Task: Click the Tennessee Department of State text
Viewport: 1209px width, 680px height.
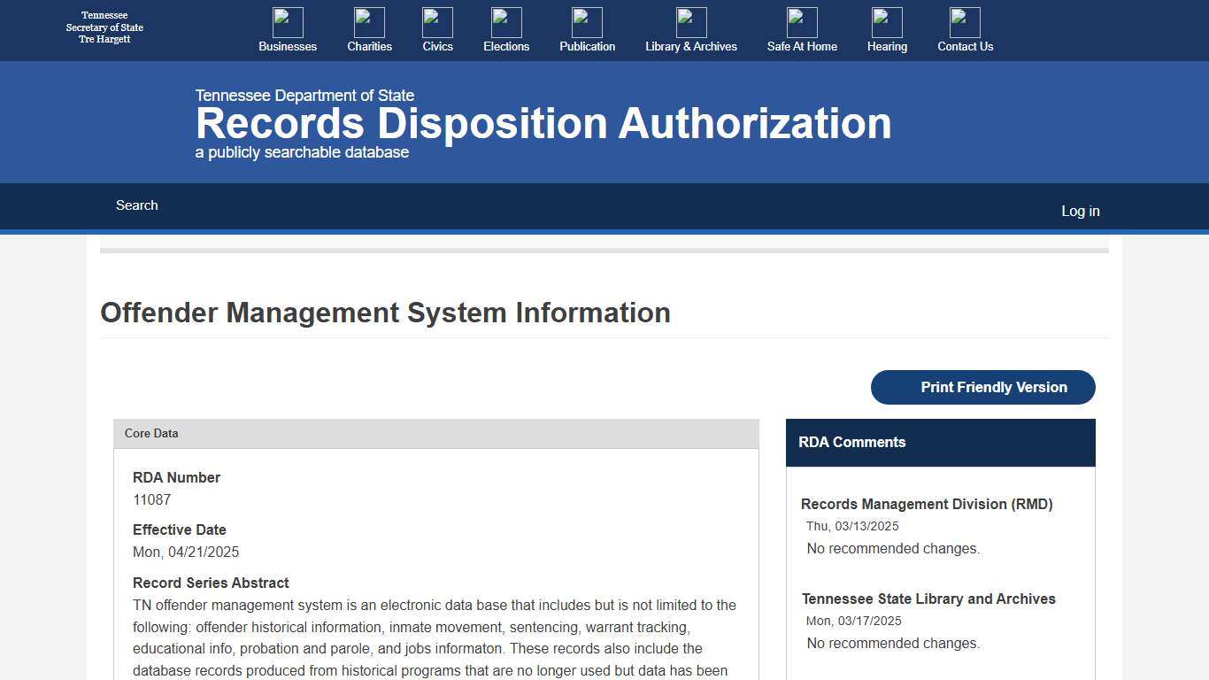Action: pyautogui.click(x=304, y=95)
